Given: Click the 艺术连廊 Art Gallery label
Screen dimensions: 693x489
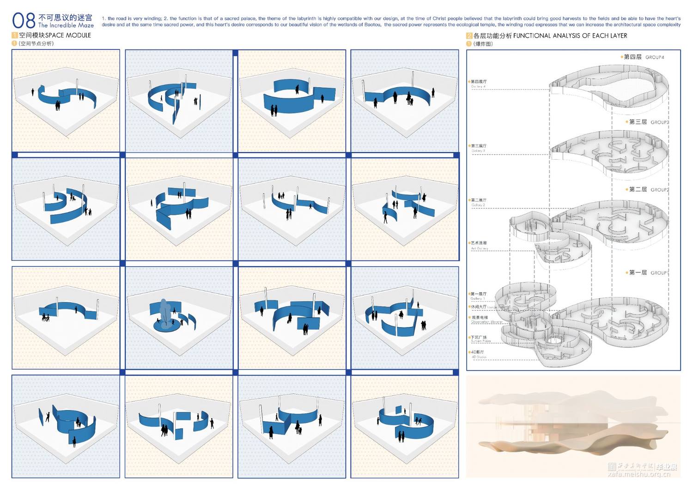Looking at the screenshot, I should (x=479, y=245).
